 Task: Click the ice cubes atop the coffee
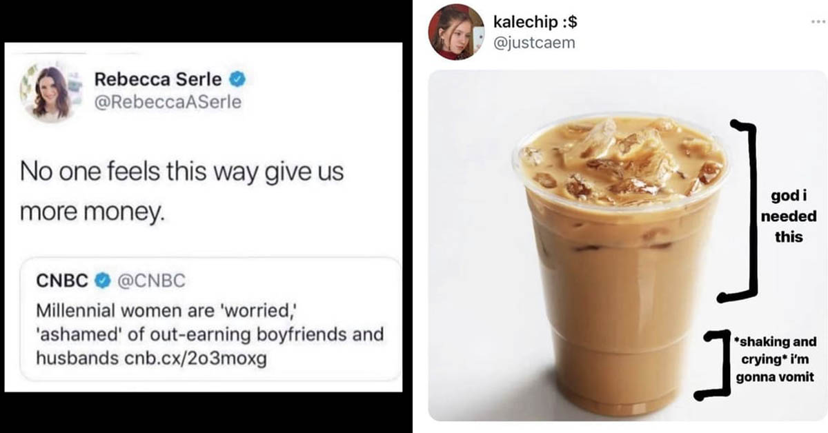(x=624, y=160)
